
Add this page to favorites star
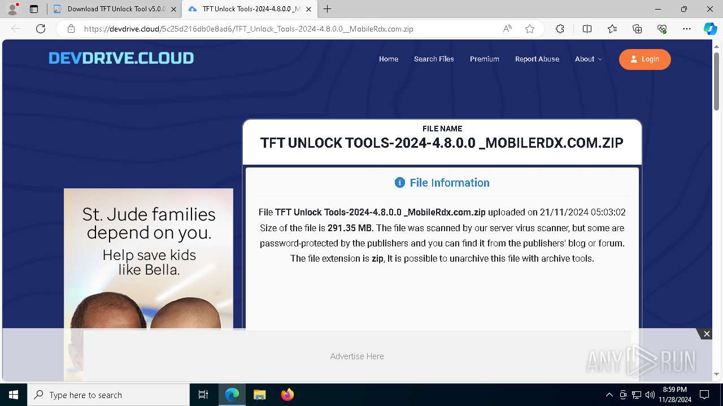tap(530, 29)
